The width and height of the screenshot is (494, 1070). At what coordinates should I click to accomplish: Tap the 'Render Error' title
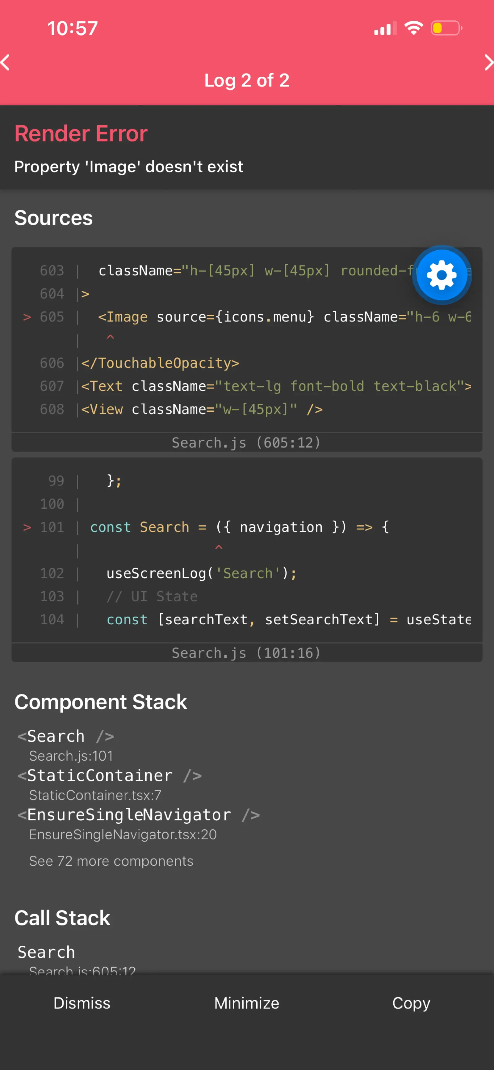[x=81, y=134]
